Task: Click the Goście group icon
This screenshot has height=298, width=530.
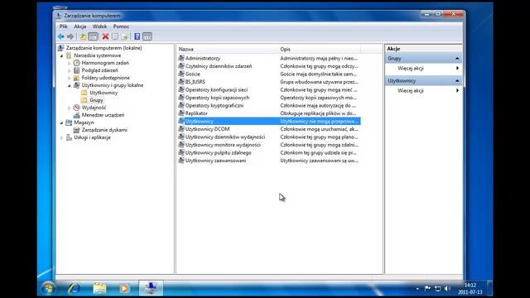Action: [181, 74]
